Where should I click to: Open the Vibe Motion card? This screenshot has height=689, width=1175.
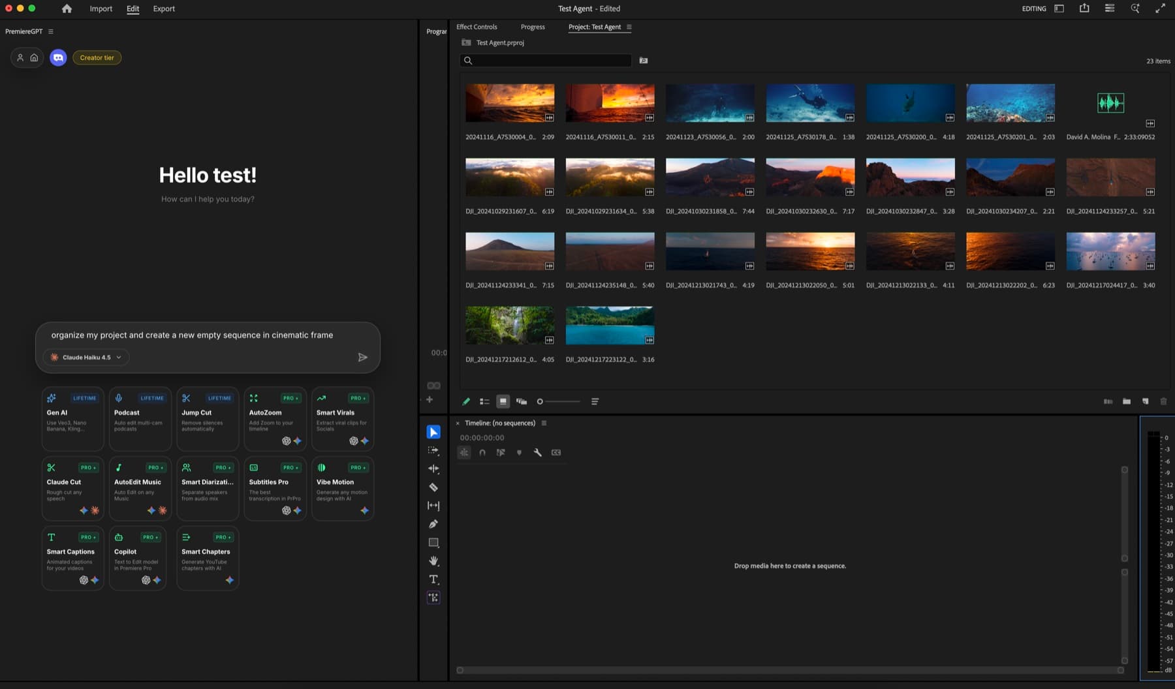pyautogui.click(x=343, y=489)
